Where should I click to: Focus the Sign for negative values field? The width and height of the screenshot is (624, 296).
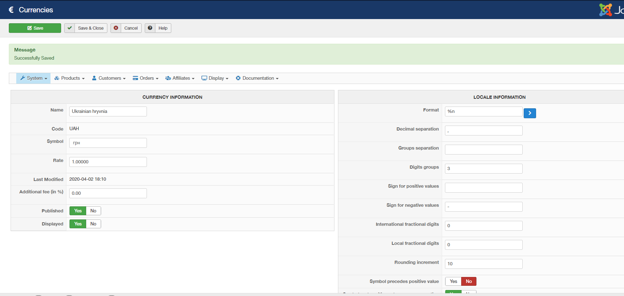pos(484,207)
